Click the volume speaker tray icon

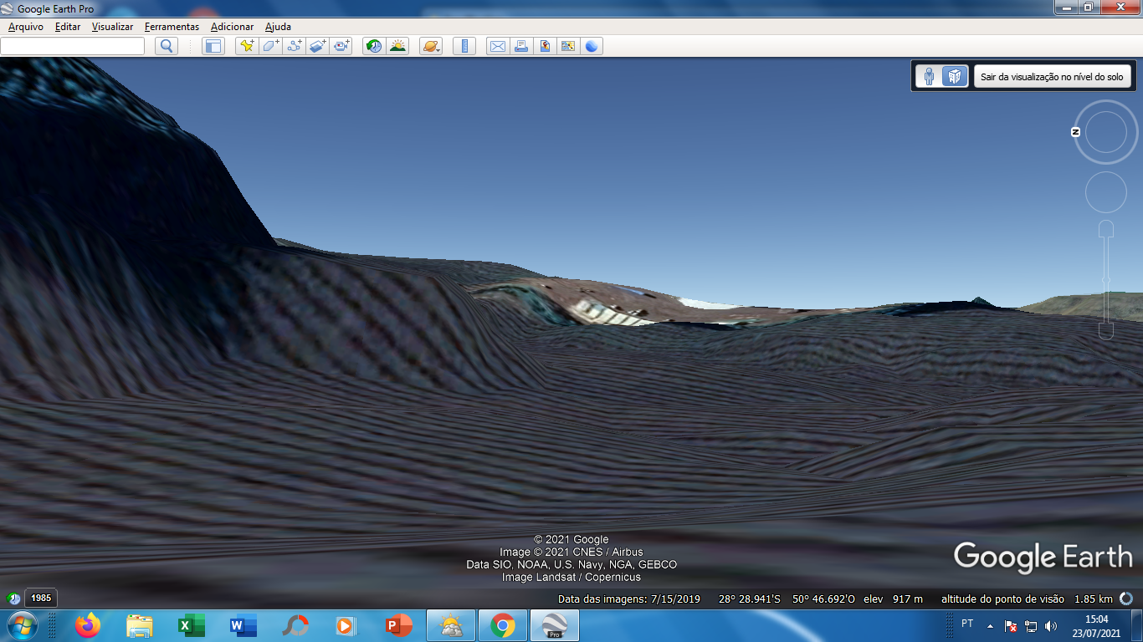click(1050, 626)
